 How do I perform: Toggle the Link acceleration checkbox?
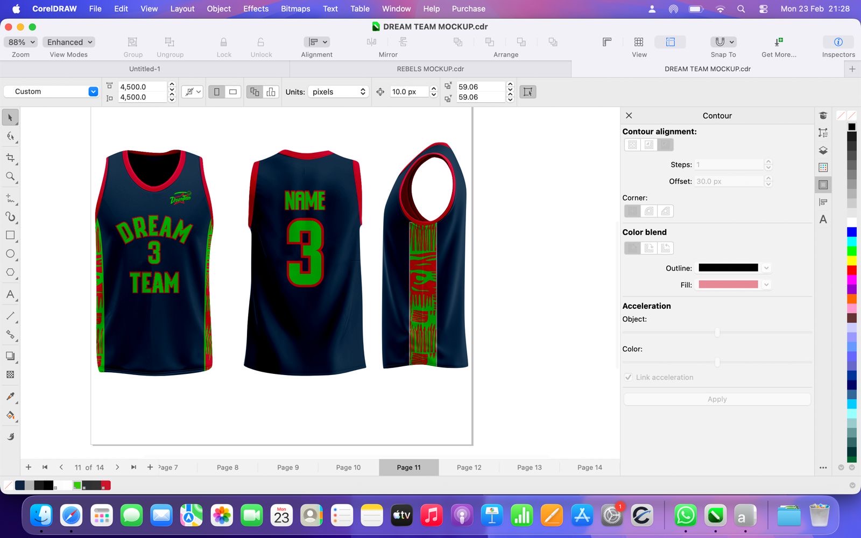[628, 377]
